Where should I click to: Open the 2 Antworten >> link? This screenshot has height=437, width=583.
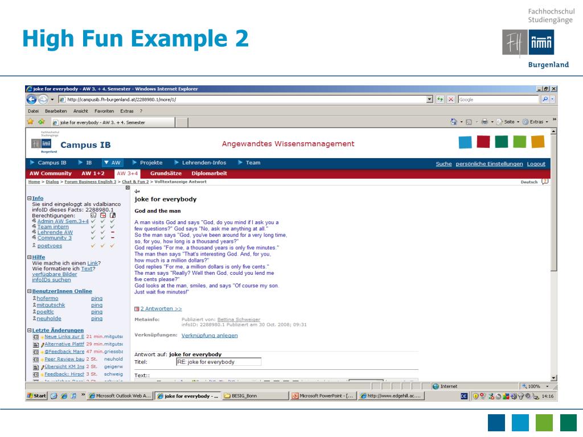[x=161, y=309]
